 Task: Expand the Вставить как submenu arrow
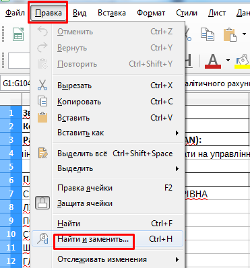pyautogui.click(x=177, y=133)
